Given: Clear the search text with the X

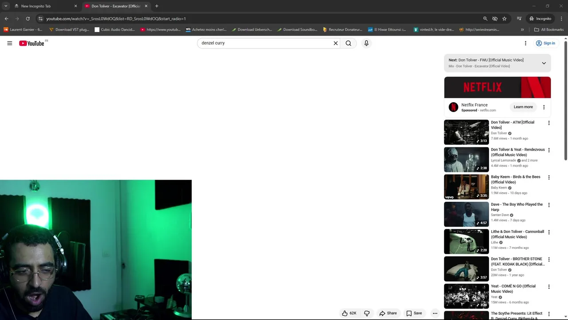Looking at the screenshot, I should pos(335,43).
